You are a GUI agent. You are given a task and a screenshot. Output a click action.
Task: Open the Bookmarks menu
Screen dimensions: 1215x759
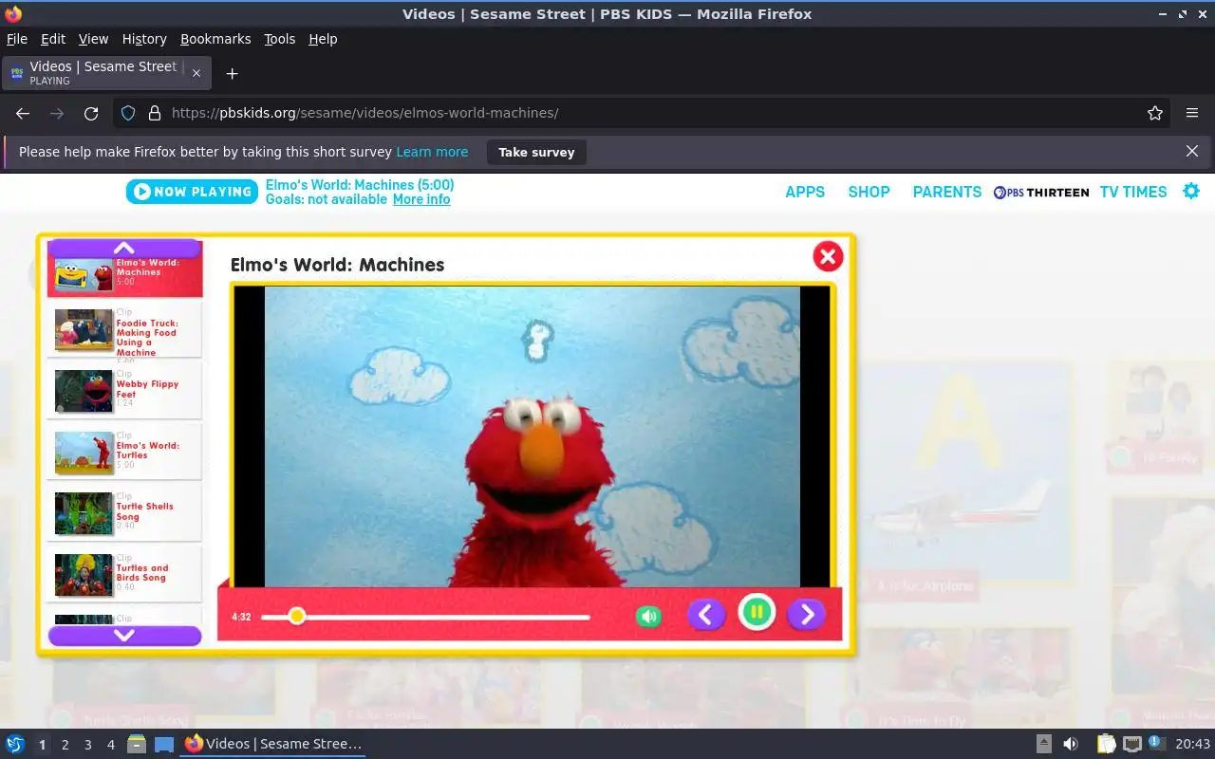[215, 39]
